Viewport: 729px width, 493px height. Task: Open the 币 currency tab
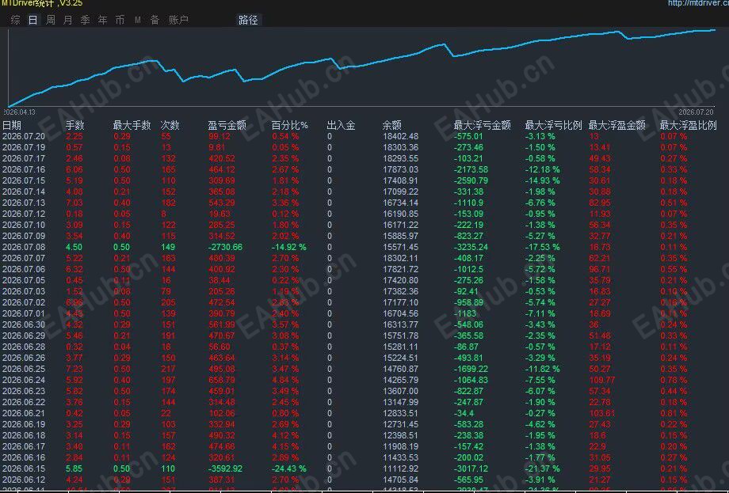(x=120, y=20)
